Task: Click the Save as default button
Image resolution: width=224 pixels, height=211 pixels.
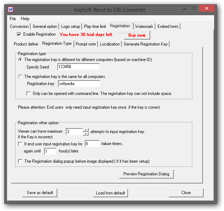Action: (40, 193)
